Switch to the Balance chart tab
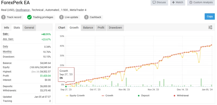 click(88, 28)
